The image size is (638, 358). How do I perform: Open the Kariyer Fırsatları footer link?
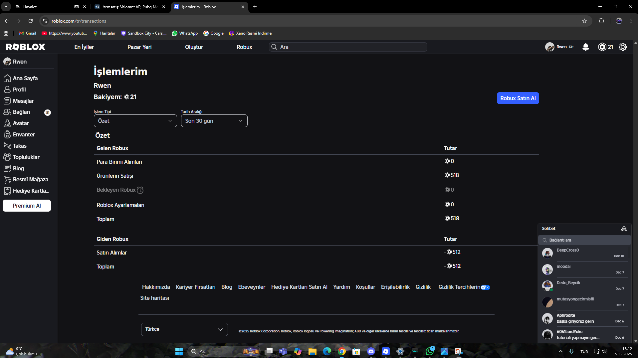click(x=196, y=287)
